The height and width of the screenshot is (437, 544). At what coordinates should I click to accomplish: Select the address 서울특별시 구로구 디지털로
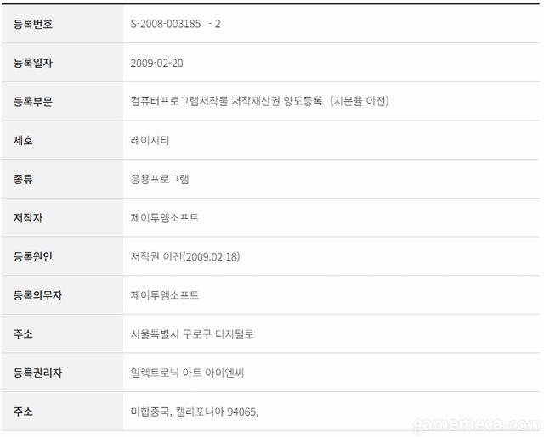tap(192, 334)
